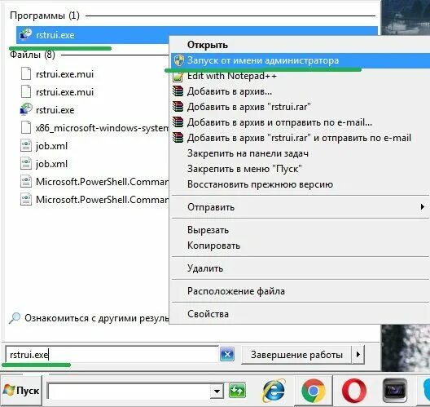Image resolution: width=430 pixels, height=407 pixels.
Task: Open the Пуск start button
Action: (21, 391)
